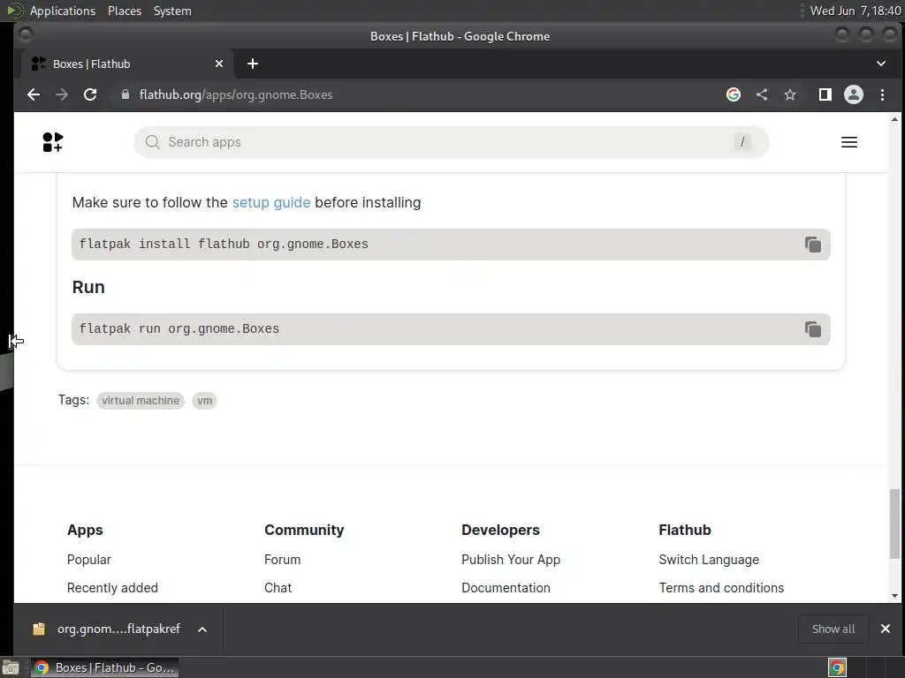
Task: Open the Chrome profile avatar
Action: coord(854,94)
